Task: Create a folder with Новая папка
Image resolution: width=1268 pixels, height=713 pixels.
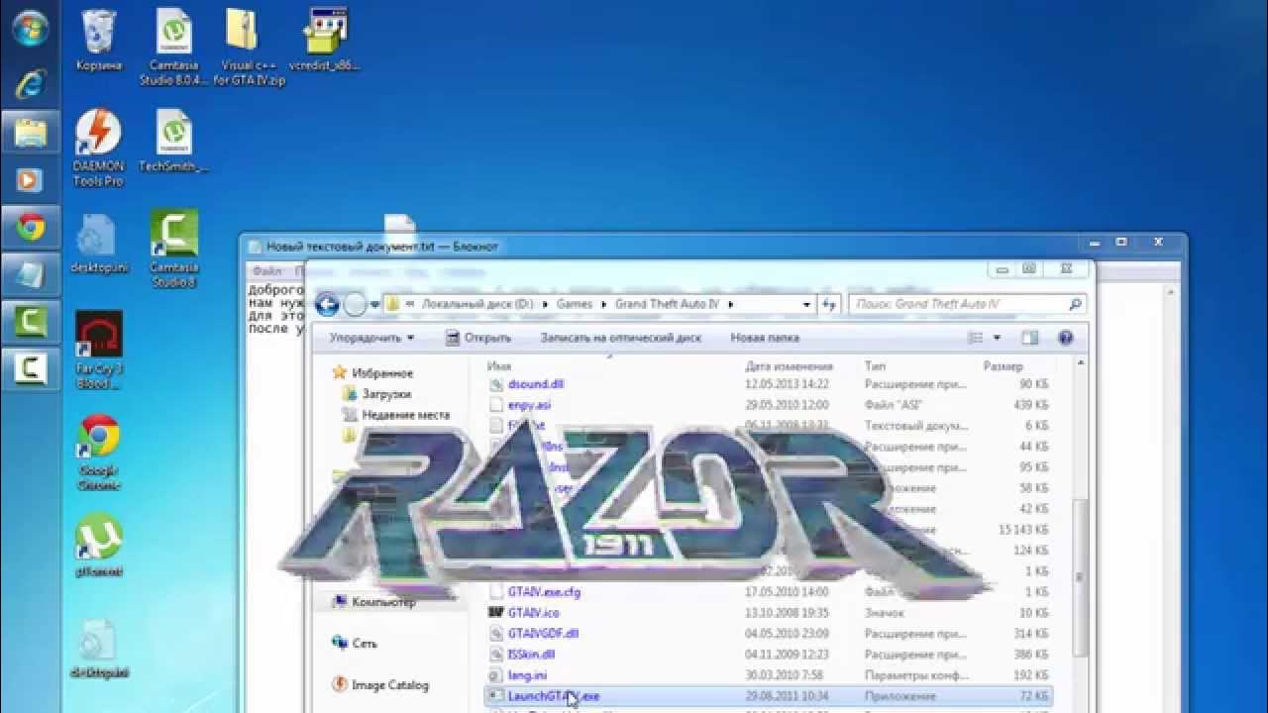Action: point(765,338)
